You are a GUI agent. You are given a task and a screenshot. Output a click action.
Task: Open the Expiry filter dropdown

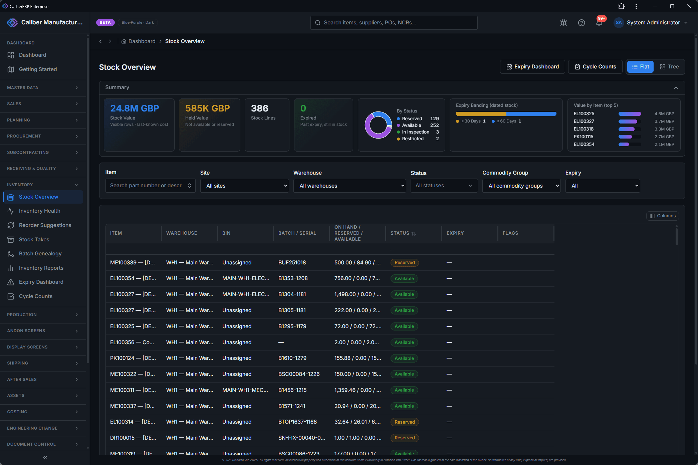point(603,186)
